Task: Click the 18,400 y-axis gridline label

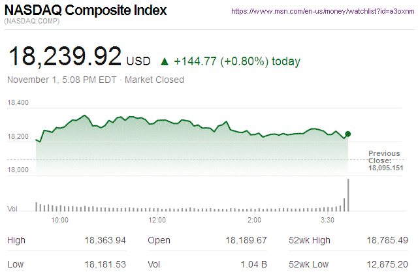Action: point(18,103)
